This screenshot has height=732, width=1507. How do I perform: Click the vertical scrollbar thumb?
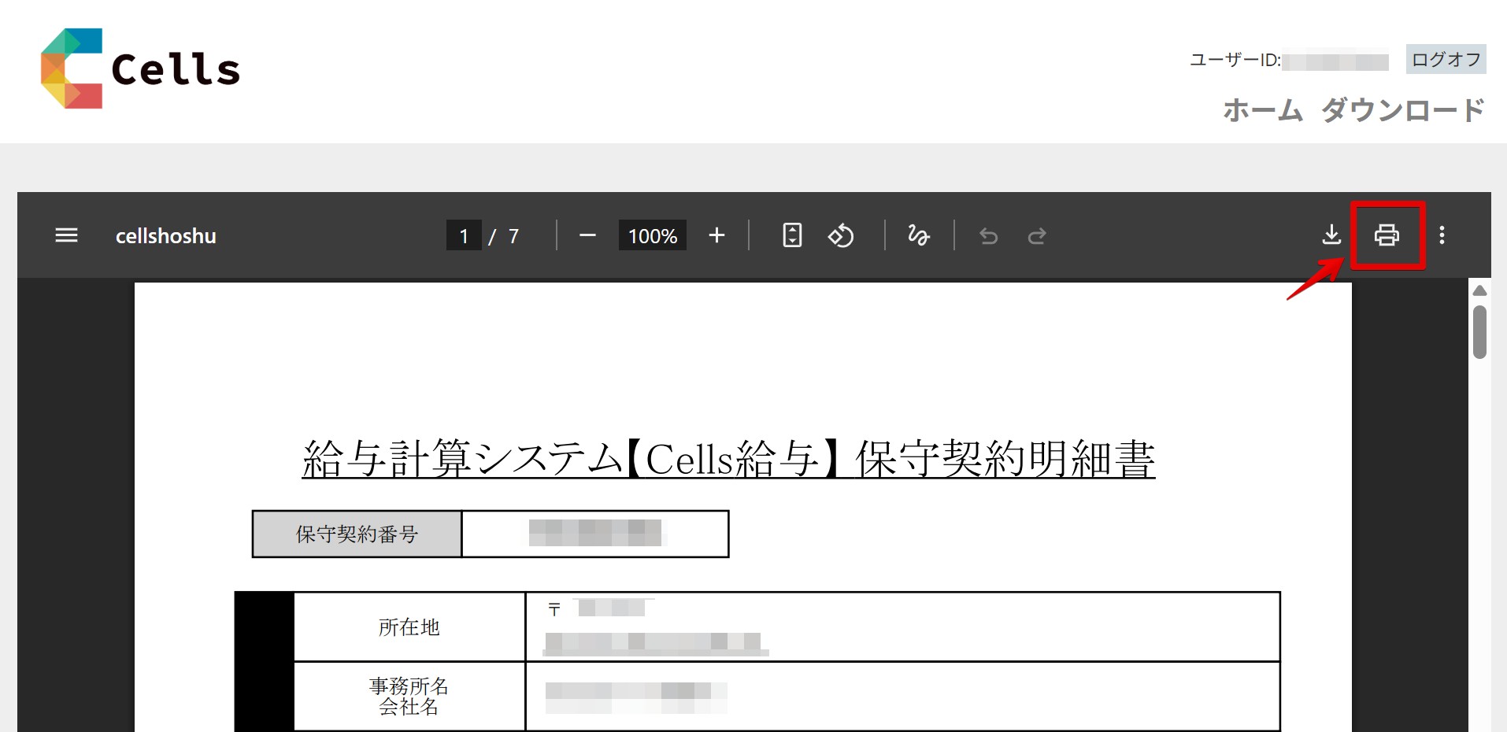click(1479, 332)
